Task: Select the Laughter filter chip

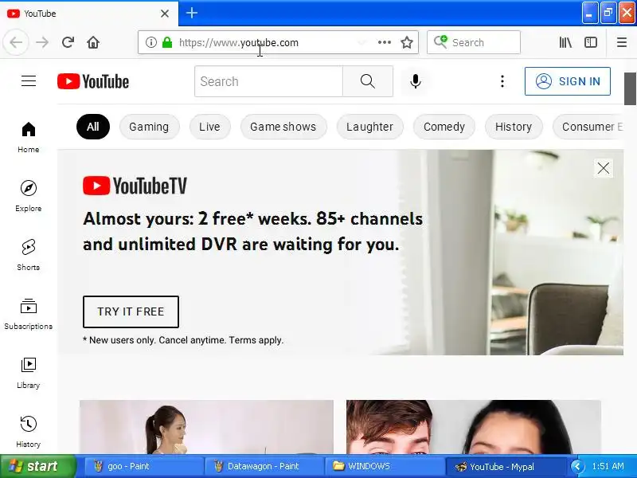Action: pos(369,127)
